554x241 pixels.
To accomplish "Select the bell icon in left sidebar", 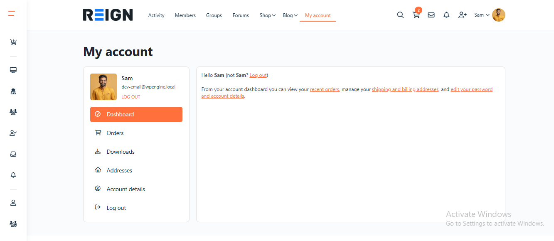I will 13,175.
